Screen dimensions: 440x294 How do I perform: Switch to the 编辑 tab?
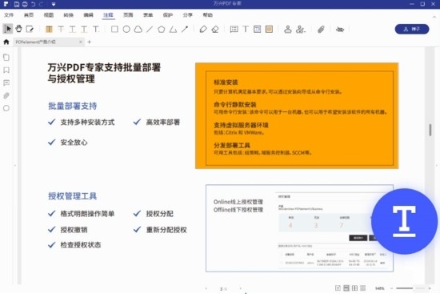coord(88,15)
